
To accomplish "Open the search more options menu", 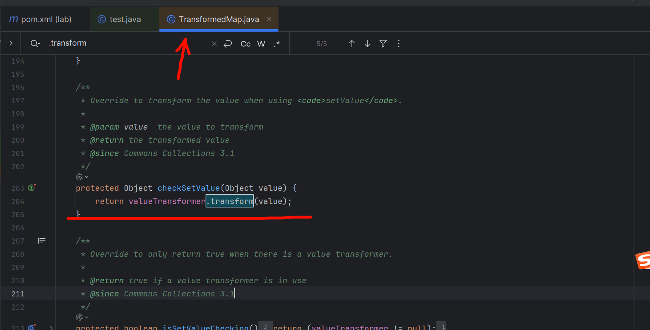I will 398,44.
